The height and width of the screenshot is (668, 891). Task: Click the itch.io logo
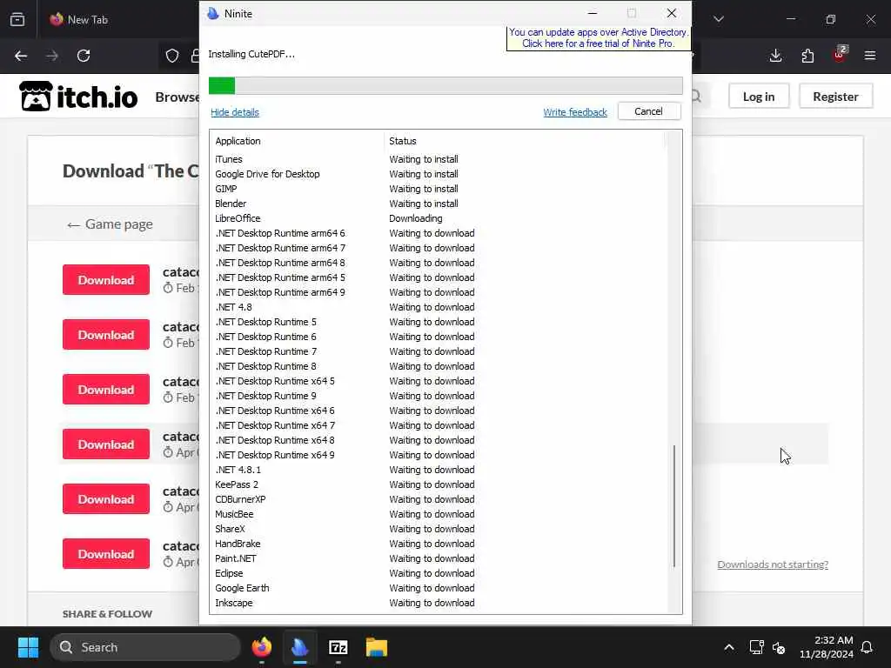(x=78, y=96)
